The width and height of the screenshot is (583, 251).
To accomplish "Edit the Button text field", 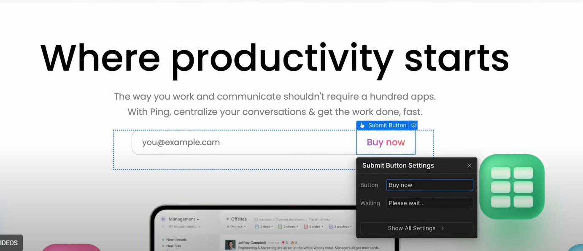I will pos(430,185).
